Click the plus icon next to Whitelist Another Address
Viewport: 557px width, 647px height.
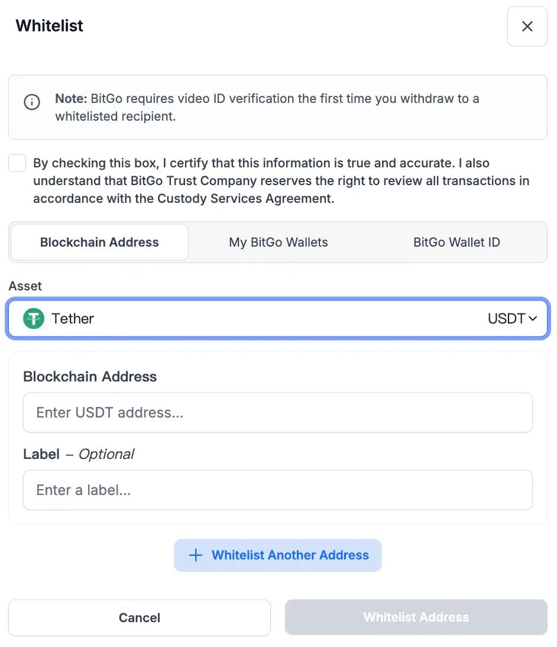coord(195,555)
